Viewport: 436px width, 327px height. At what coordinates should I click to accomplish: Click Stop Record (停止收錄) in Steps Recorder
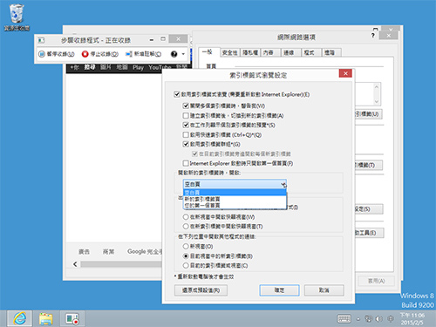pyautogui.click(x=100, y=54)
